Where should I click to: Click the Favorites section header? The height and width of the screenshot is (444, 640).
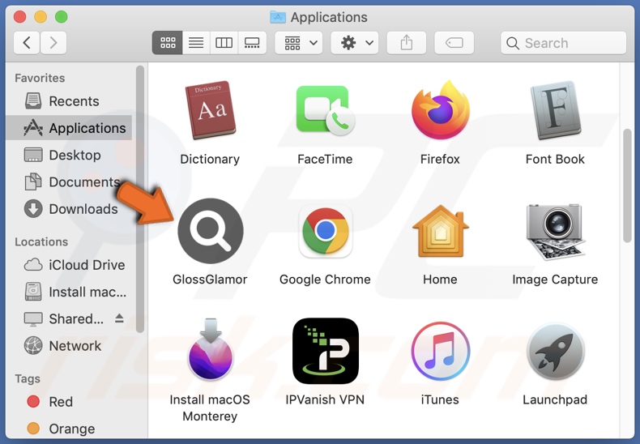[40, 78]
